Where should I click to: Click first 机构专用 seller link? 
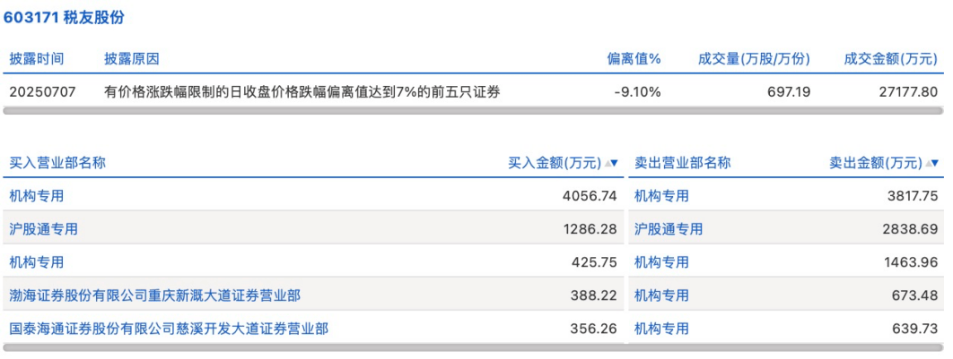click(662, 196)
